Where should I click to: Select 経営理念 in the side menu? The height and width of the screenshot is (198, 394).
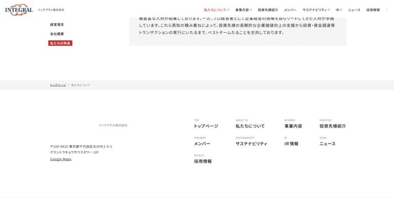[57, 25]
